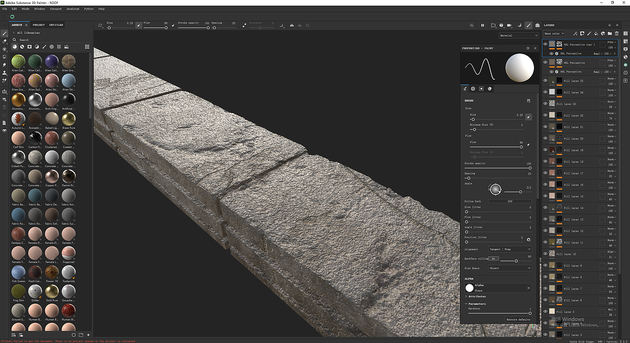Activate painting mode brush icon in top toolbar
Screen dimensions: 630x343
[x=528, y=25]
